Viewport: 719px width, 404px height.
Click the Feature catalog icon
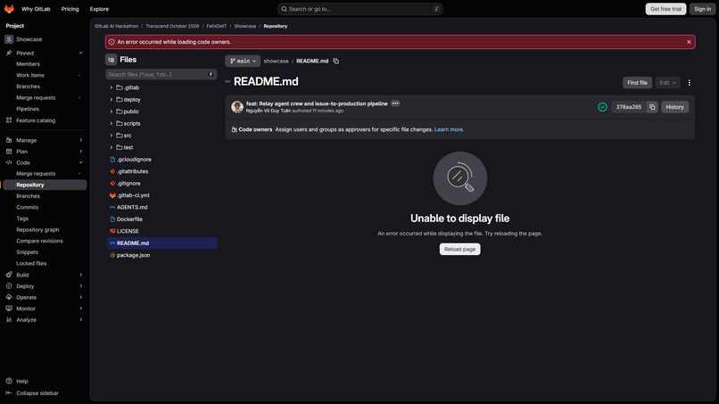9,120
